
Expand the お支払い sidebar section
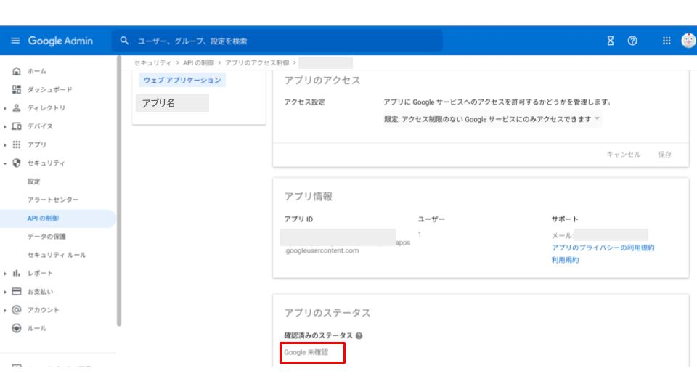[5, 292]
